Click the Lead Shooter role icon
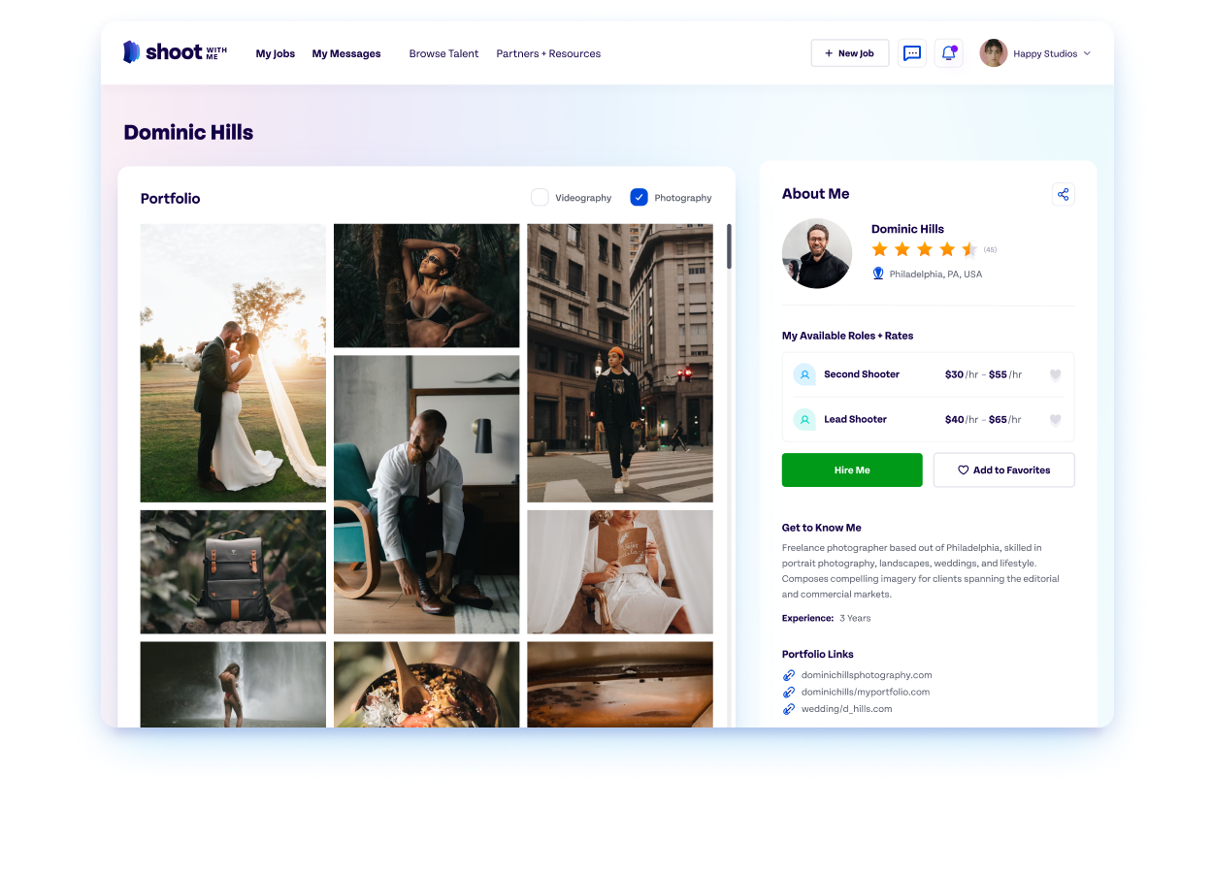This screenshot has width=1213, height=873. [804, 419]
